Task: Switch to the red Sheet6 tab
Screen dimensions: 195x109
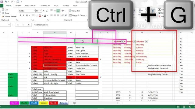Action: pos(53,103)
